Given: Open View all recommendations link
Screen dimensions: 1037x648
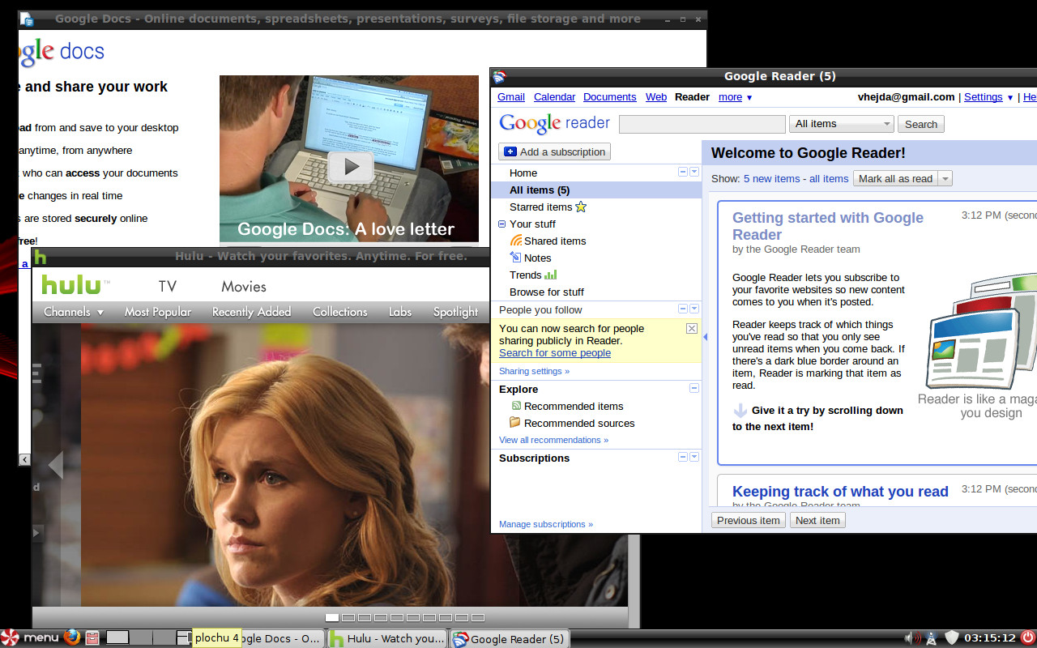Looking at the screenshot, I should (553, 440).
